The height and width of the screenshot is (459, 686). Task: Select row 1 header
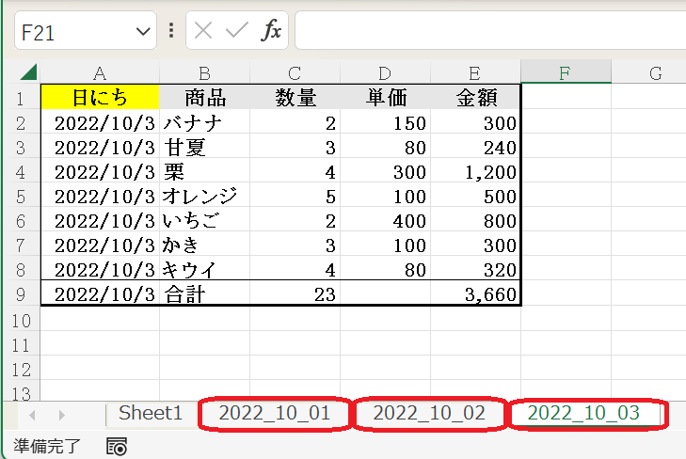coord(21,98)
